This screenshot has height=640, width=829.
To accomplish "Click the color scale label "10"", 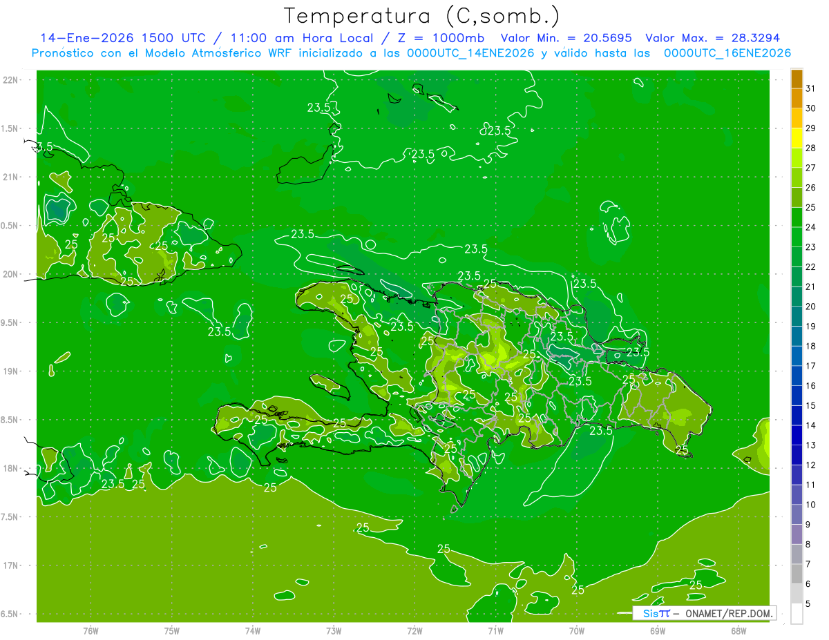I will pos(811,505).
